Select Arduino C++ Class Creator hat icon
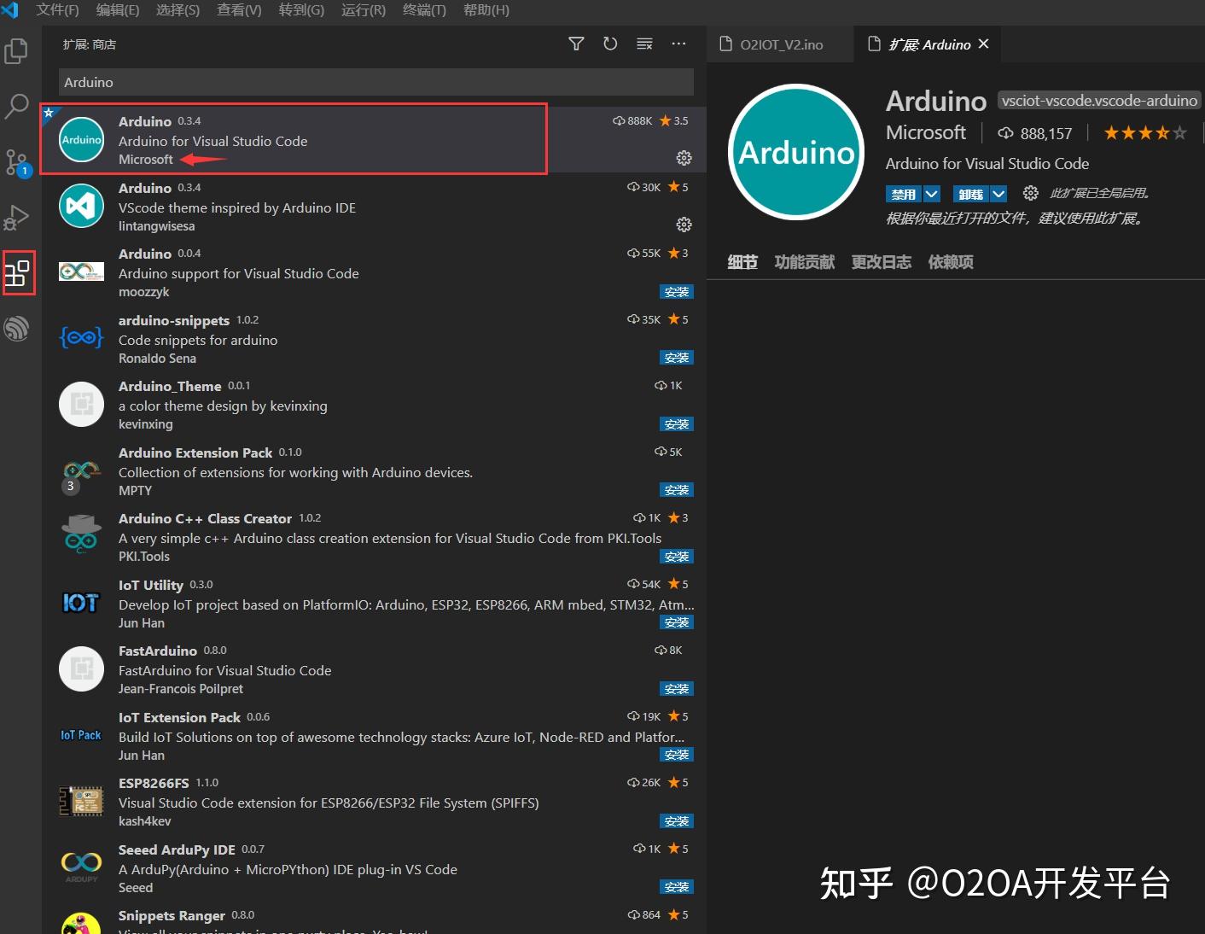The image size is (1205, 934). tap(81, 536)
